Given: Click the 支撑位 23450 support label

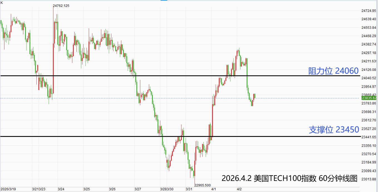Looking at the screenshot, I should (334, 130).
